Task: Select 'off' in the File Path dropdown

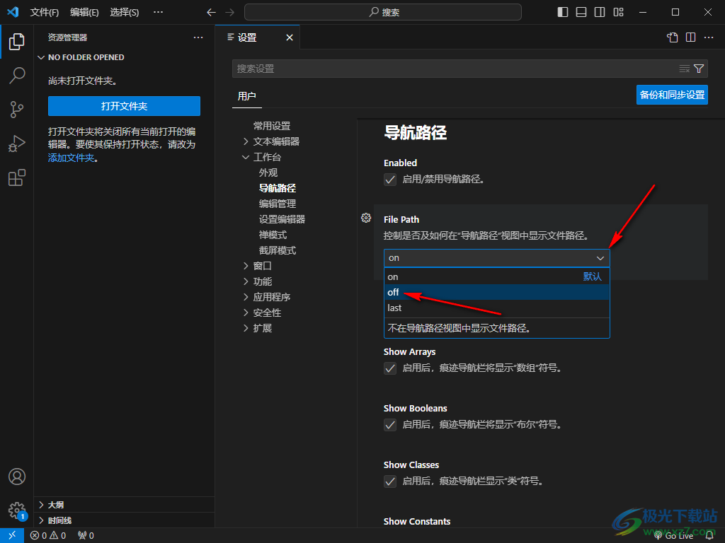Action: pyautogui.click(x=394, y=292)
